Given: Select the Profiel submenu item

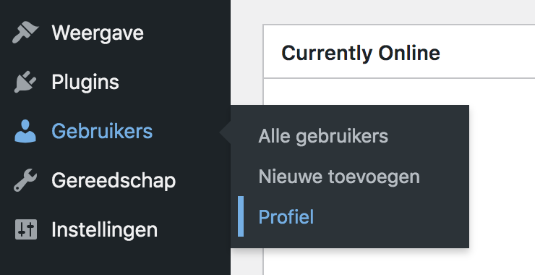Looking at the screenshot, I should coord(286,216).
